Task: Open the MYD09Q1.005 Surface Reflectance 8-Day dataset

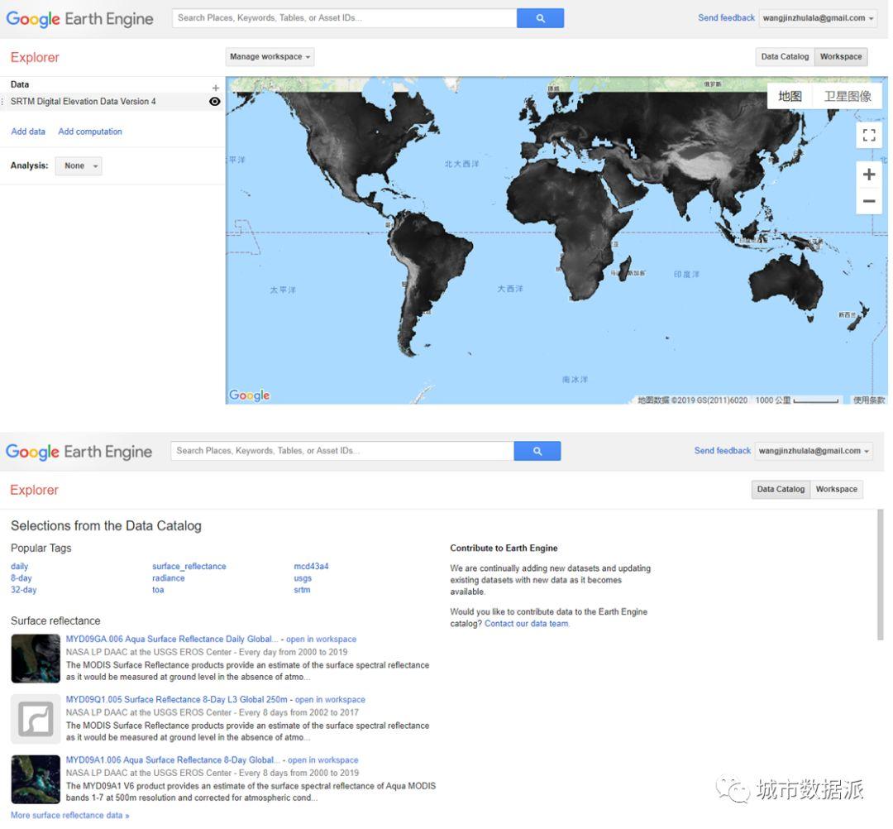Action: 177,700
